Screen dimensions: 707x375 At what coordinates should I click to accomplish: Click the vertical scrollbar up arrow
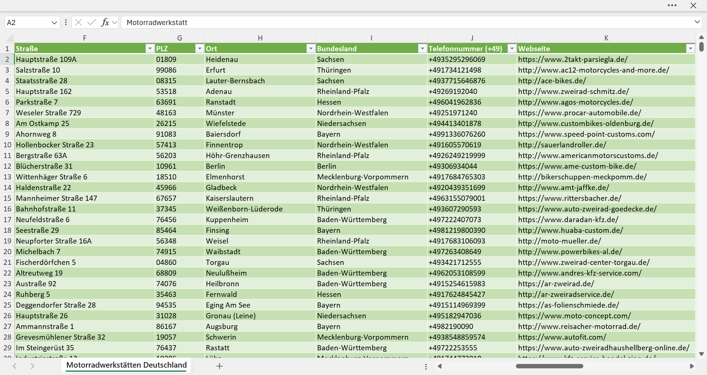coord(701,37)
